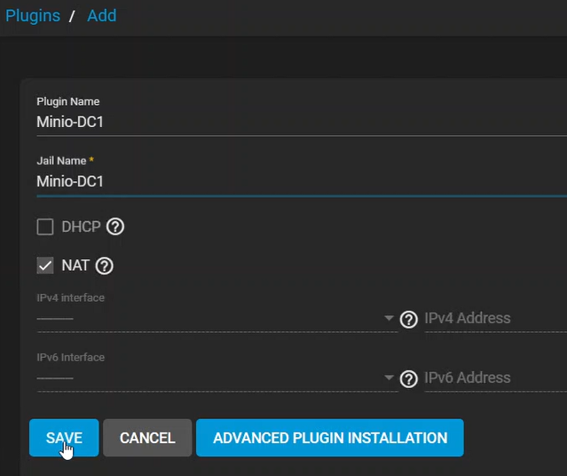Image resolution: width=567 pixels, height=476 pixels.
Task: Open Advanced Plugin Installation
Action: pos(329,438)
